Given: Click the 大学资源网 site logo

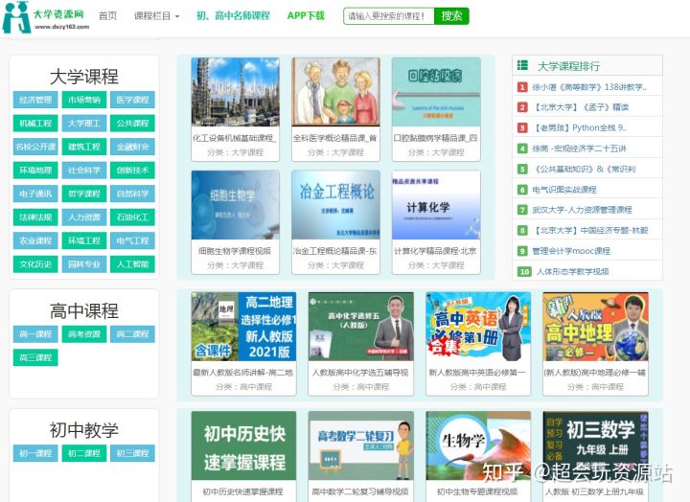Looking at the screenshot, I should pos(46,17).
